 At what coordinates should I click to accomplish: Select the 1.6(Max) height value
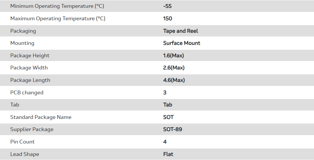pyautogui.click(x=174, y=56)
